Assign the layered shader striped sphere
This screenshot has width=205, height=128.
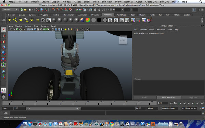coord(82,20)
